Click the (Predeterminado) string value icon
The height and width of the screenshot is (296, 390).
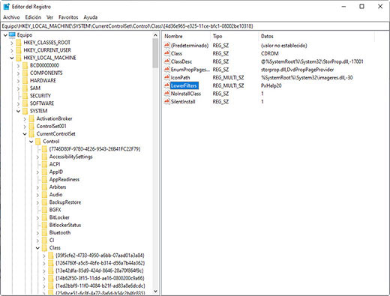[x=167, y=45]
